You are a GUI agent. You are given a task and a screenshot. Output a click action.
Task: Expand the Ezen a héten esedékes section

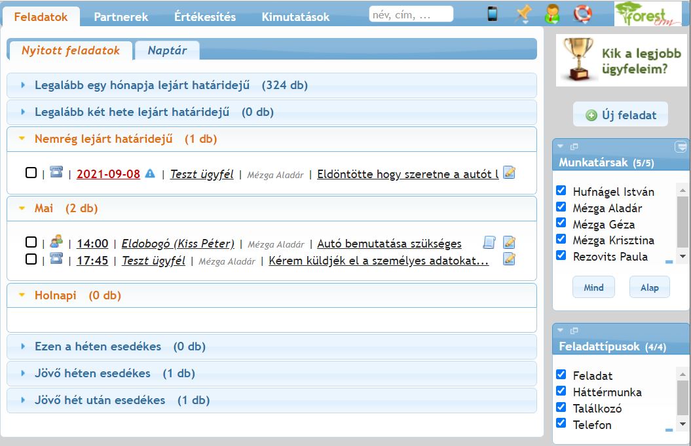point(98,346)
